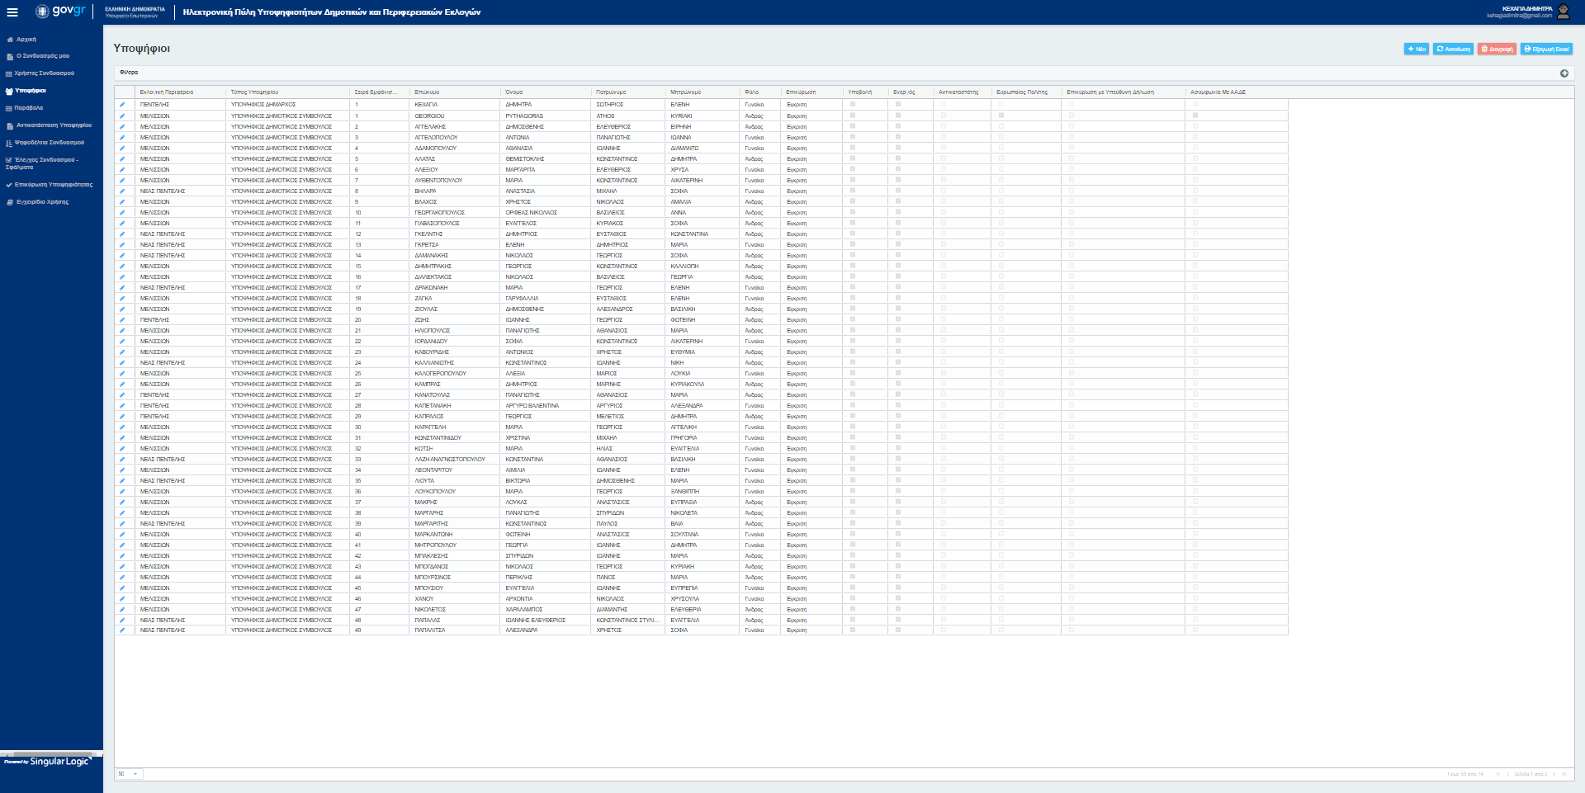Click the Εξαγωγή Excel button
The image size is (1585, 793).
tap(1546, 50)
